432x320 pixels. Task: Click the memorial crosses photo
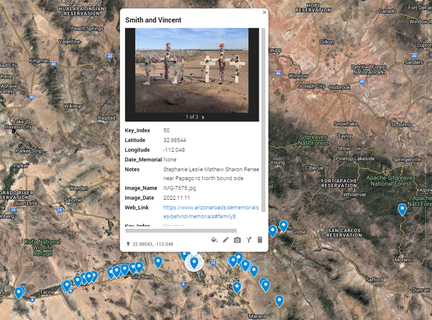click(192, 70)
